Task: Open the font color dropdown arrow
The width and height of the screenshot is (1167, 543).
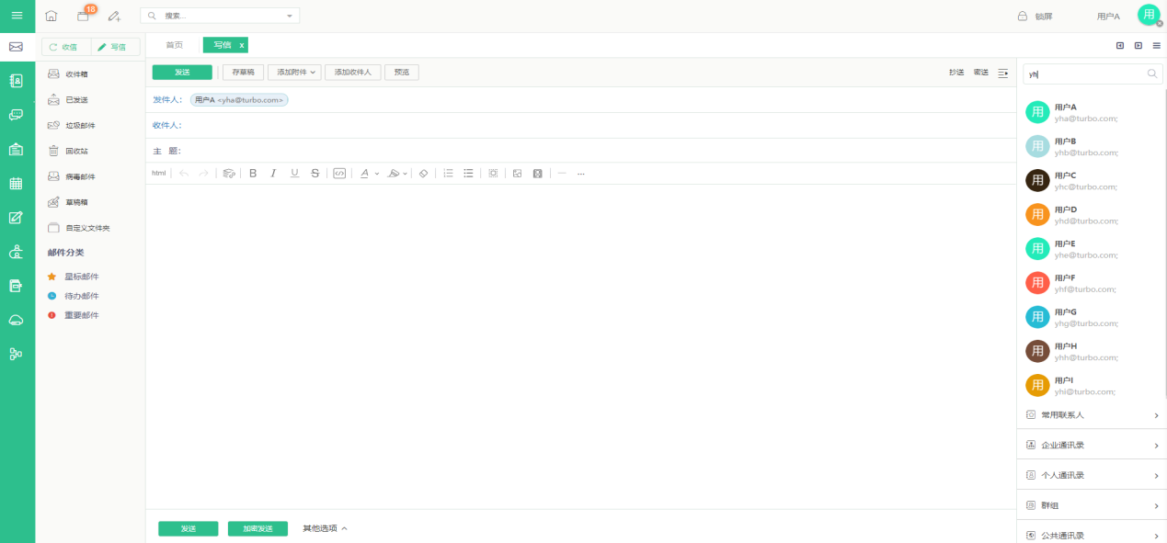Action: (377, 174)
